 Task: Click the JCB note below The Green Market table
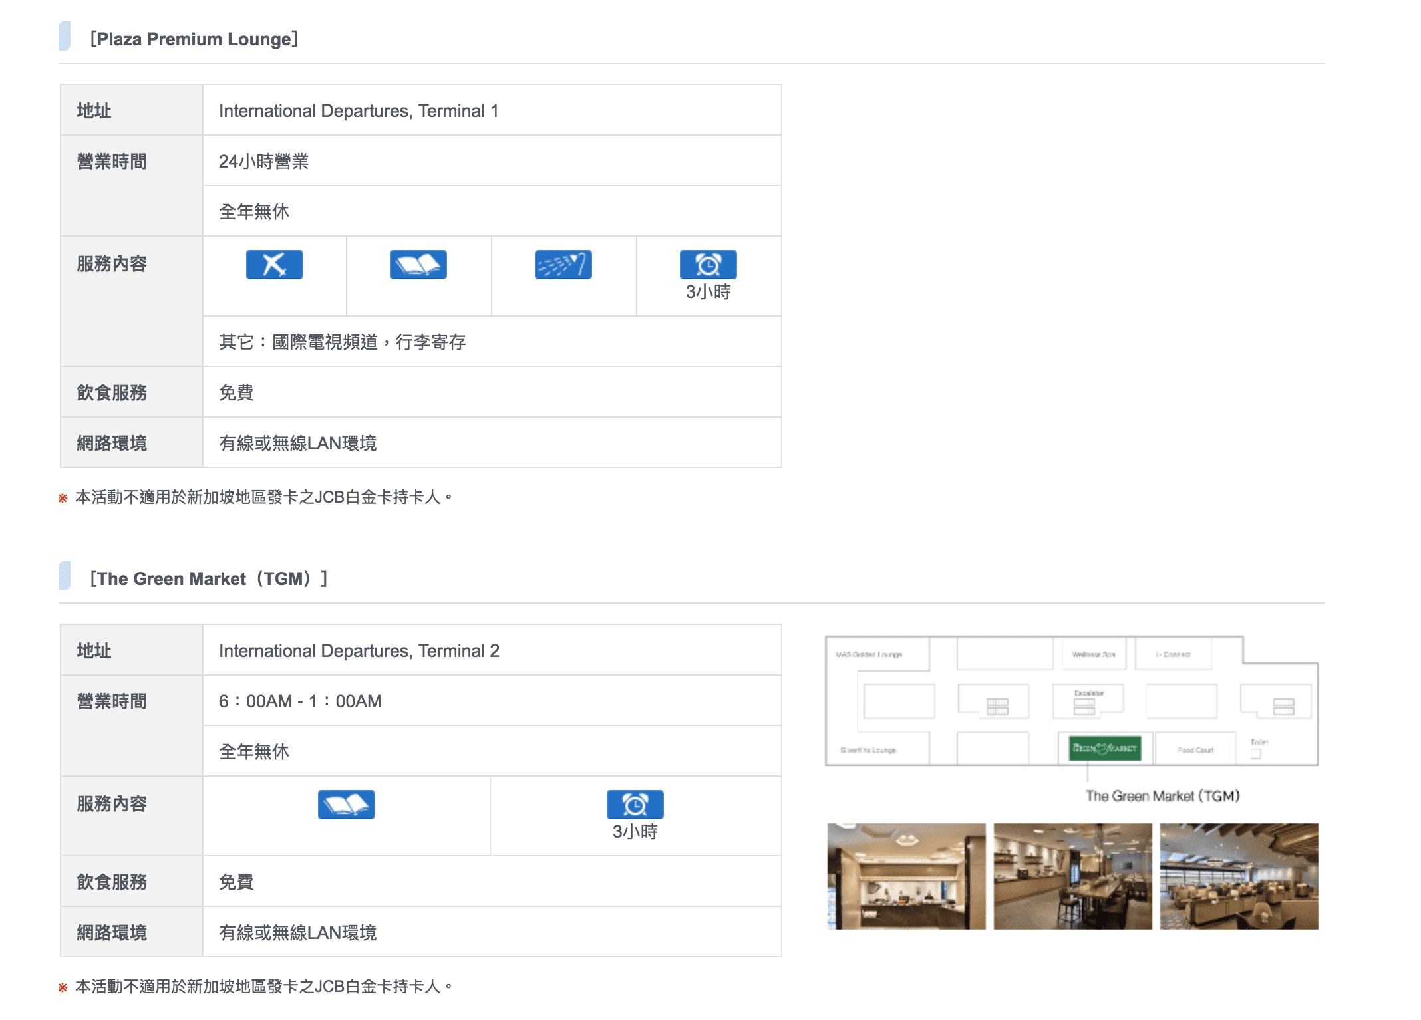[x=256, y=987]
